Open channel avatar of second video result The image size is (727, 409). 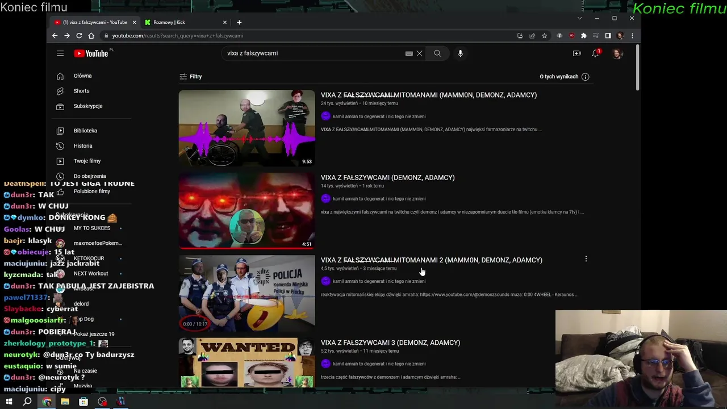[325, 199]
